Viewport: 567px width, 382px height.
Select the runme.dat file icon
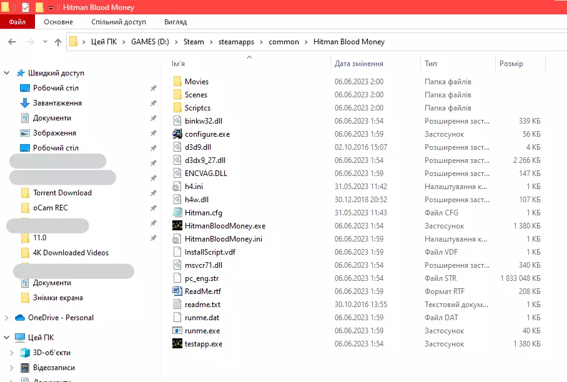(177, 317)
